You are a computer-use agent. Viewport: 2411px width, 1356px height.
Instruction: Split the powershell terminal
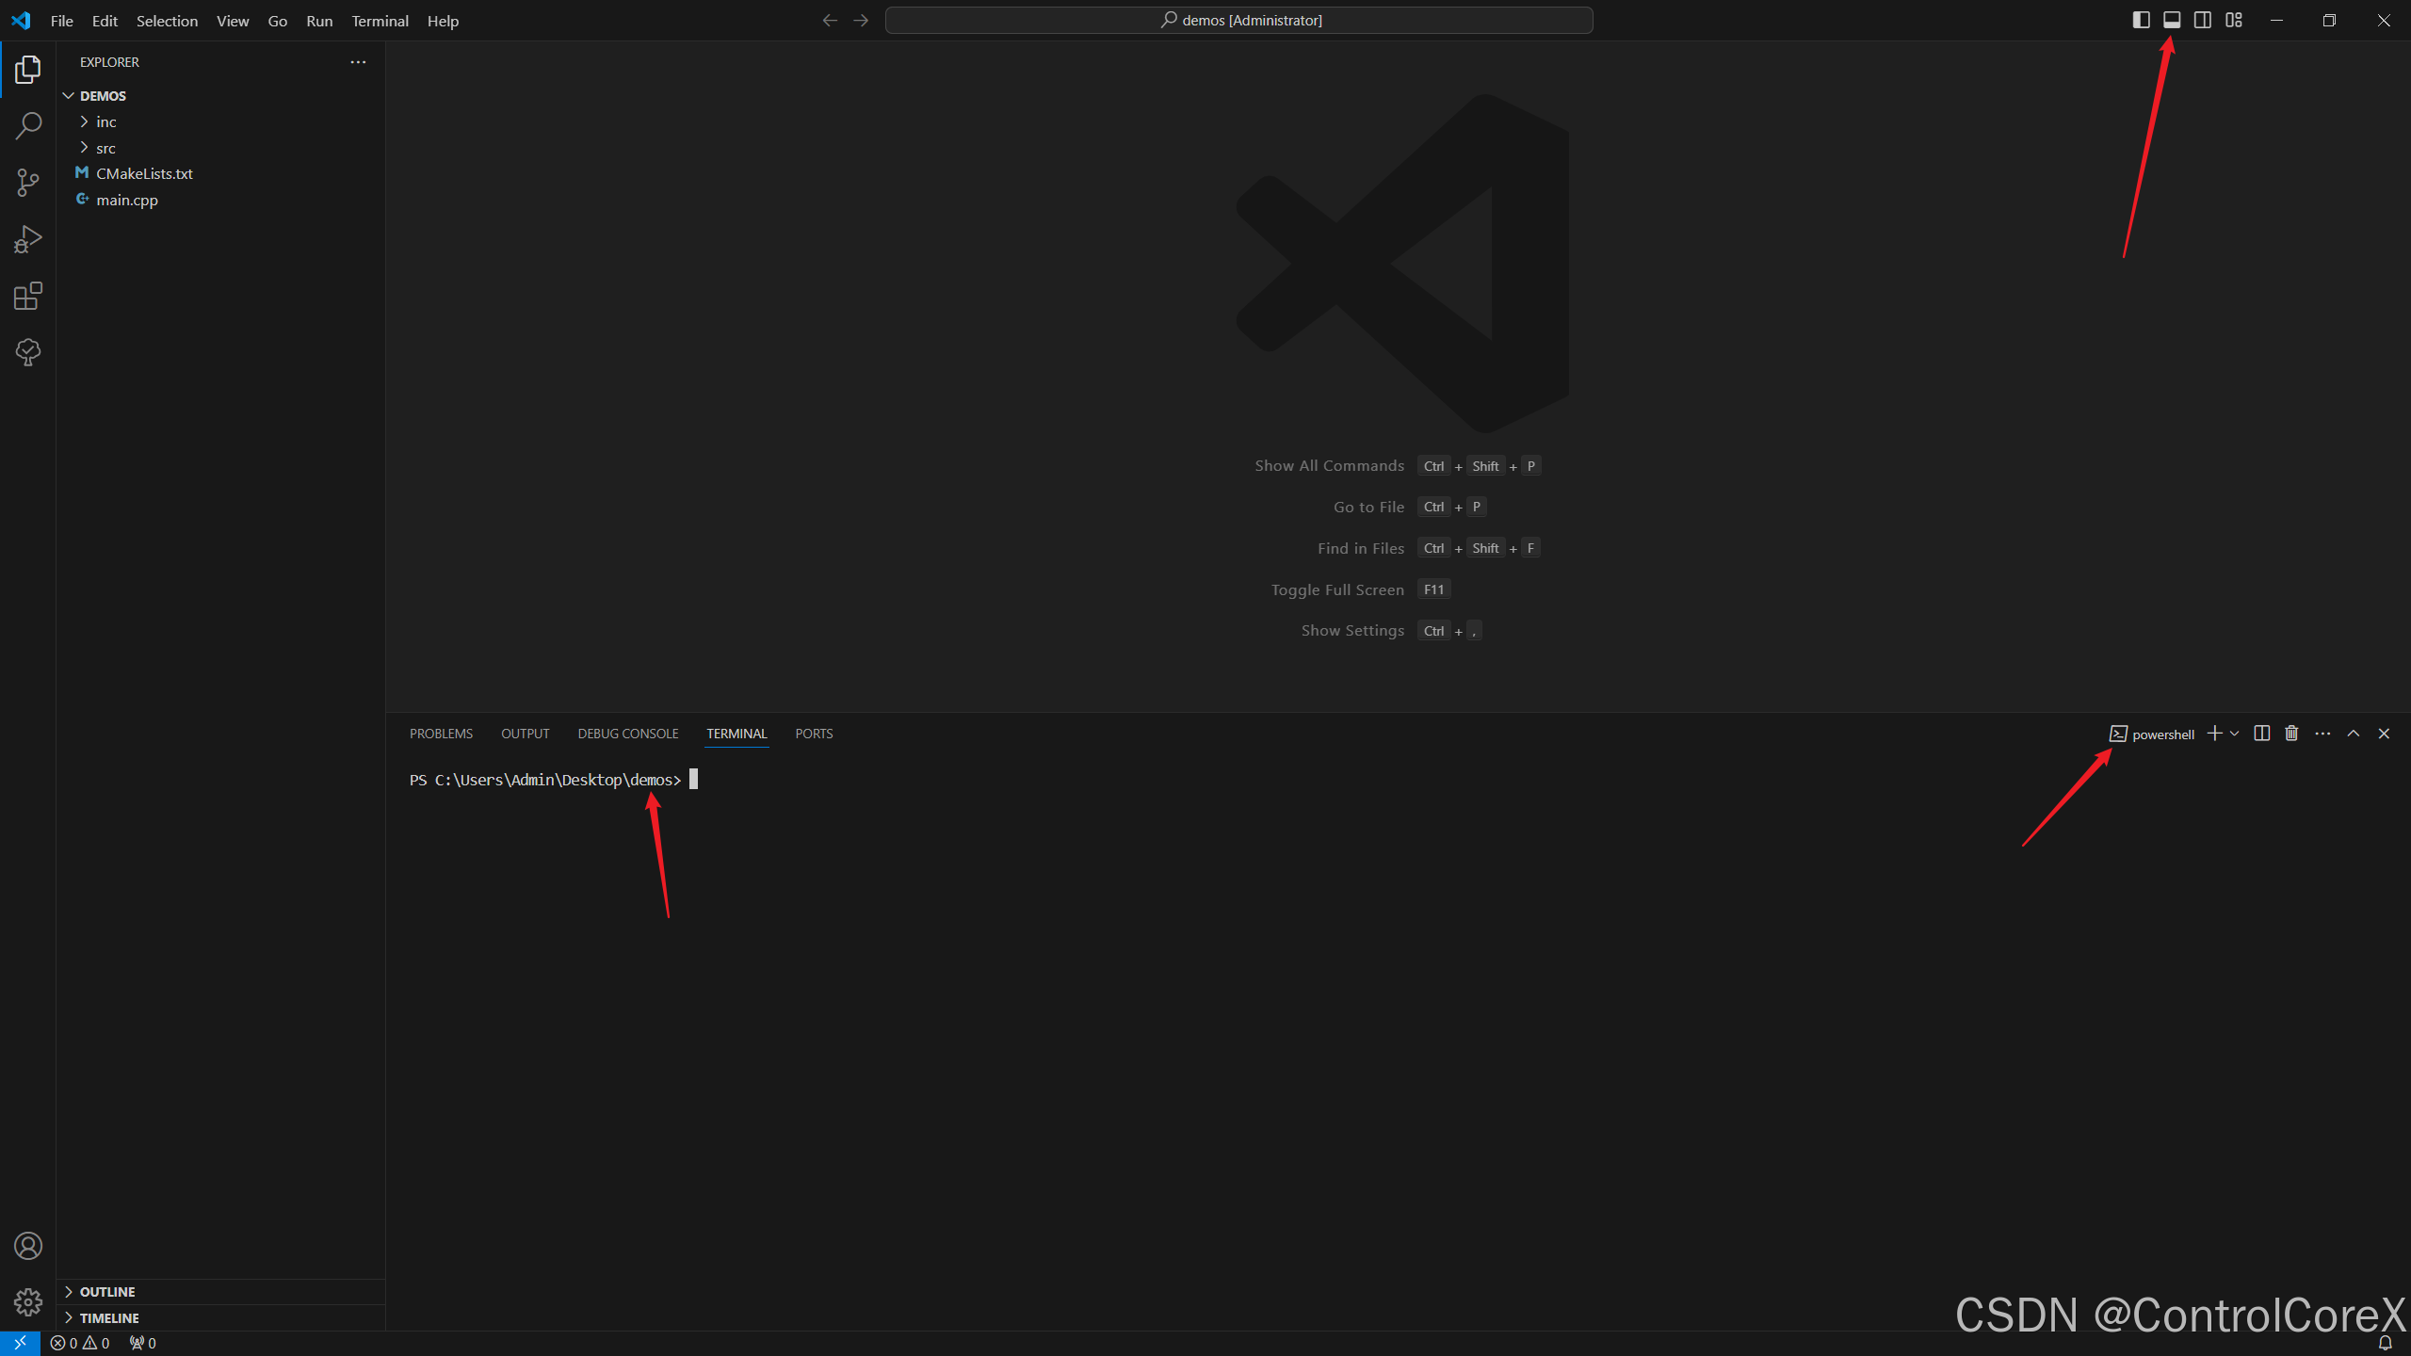click(2261, 734)
